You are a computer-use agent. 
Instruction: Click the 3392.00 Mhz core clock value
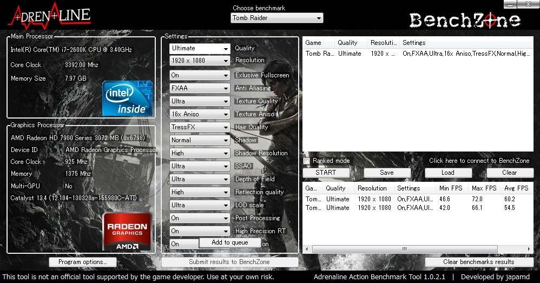82,65
